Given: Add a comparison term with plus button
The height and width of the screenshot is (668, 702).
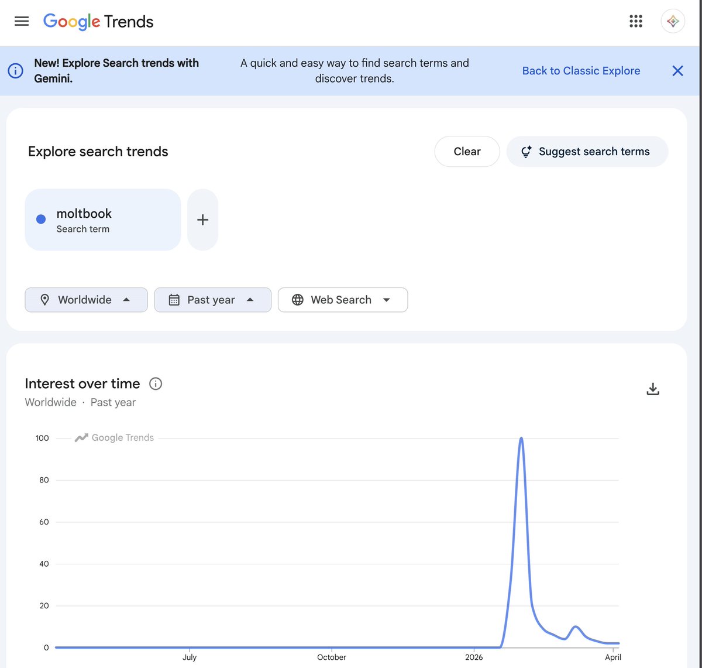Looking at the screenshot, I should [202, 220].
